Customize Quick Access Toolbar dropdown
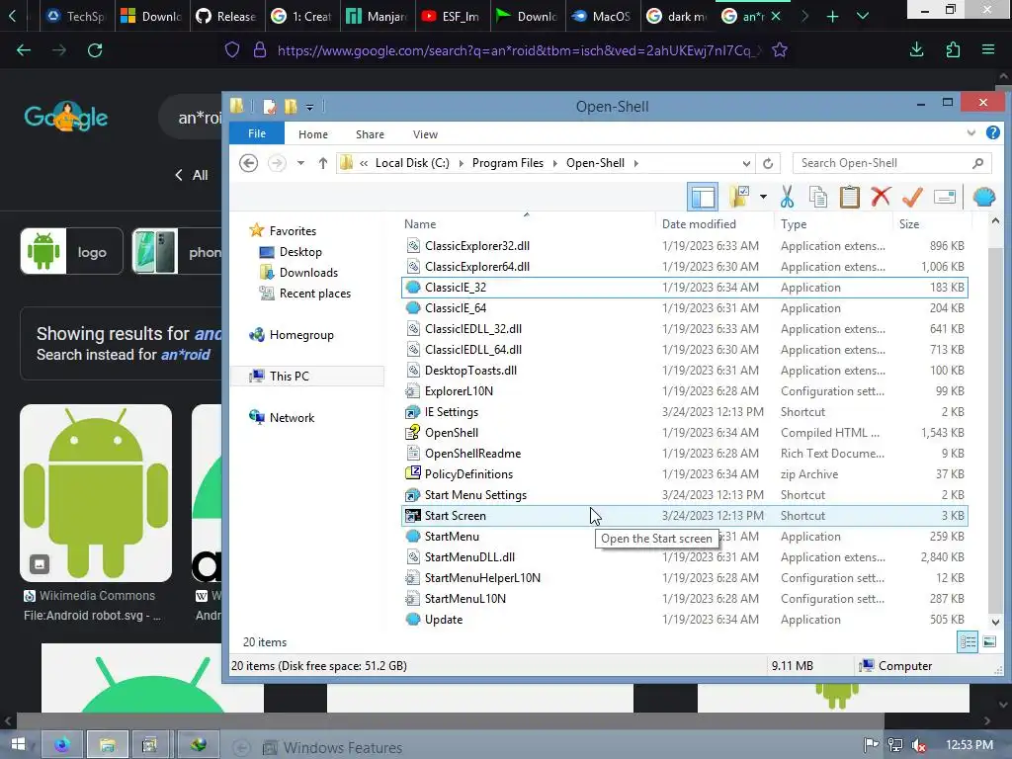Screen dimensions: 1012x759 point(309,107)
